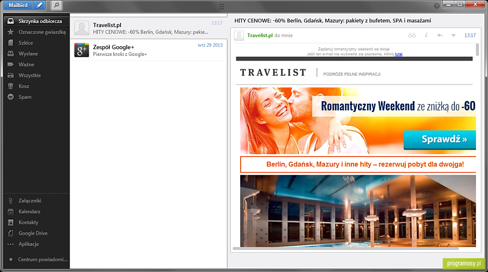Open Oznaczone gwiazdką folder
This screenshot has height=272, width=488.
36,32
